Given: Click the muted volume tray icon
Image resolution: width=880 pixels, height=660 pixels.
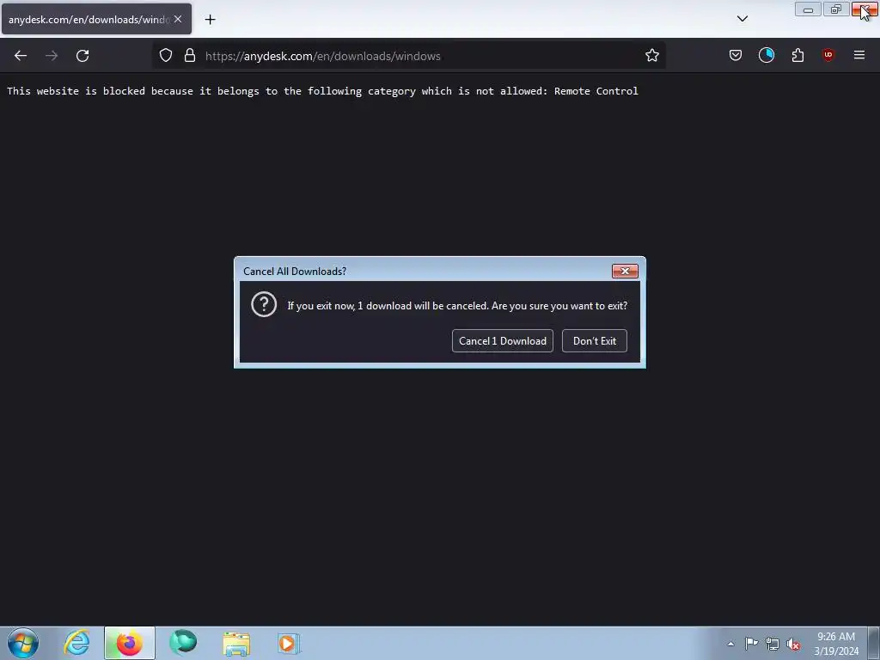Looking at the screenshot, I should tap(793, 645).
